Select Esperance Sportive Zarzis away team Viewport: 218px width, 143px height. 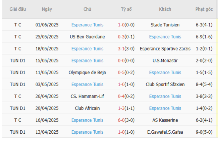click(165, 48)
